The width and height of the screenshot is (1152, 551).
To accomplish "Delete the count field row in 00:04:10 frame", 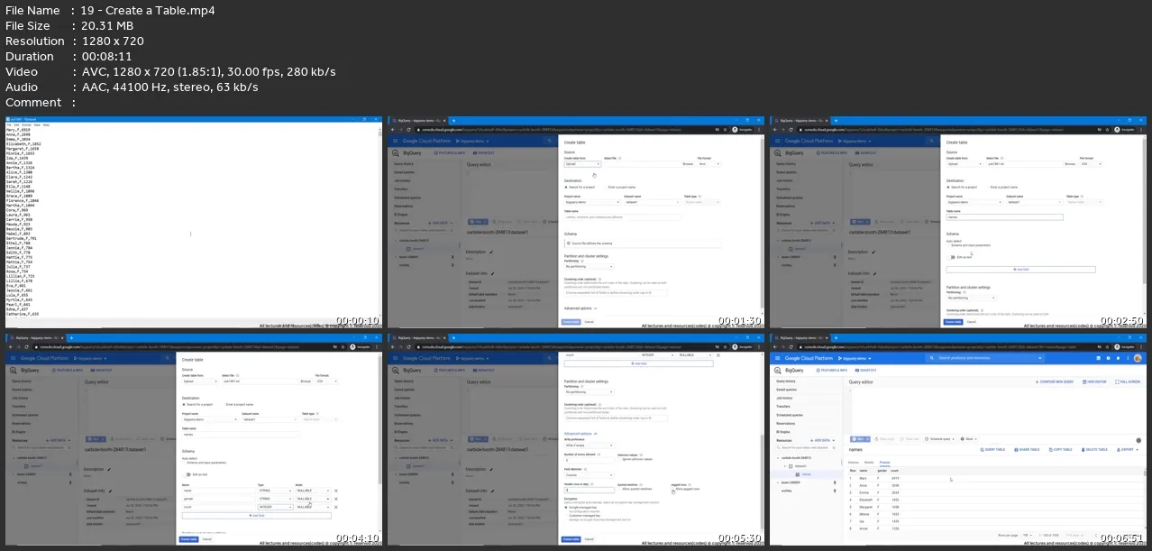I will 336,508.
